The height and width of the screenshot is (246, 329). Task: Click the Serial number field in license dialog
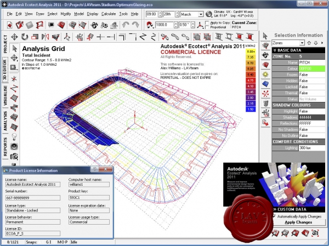click(x=33, y=198)
